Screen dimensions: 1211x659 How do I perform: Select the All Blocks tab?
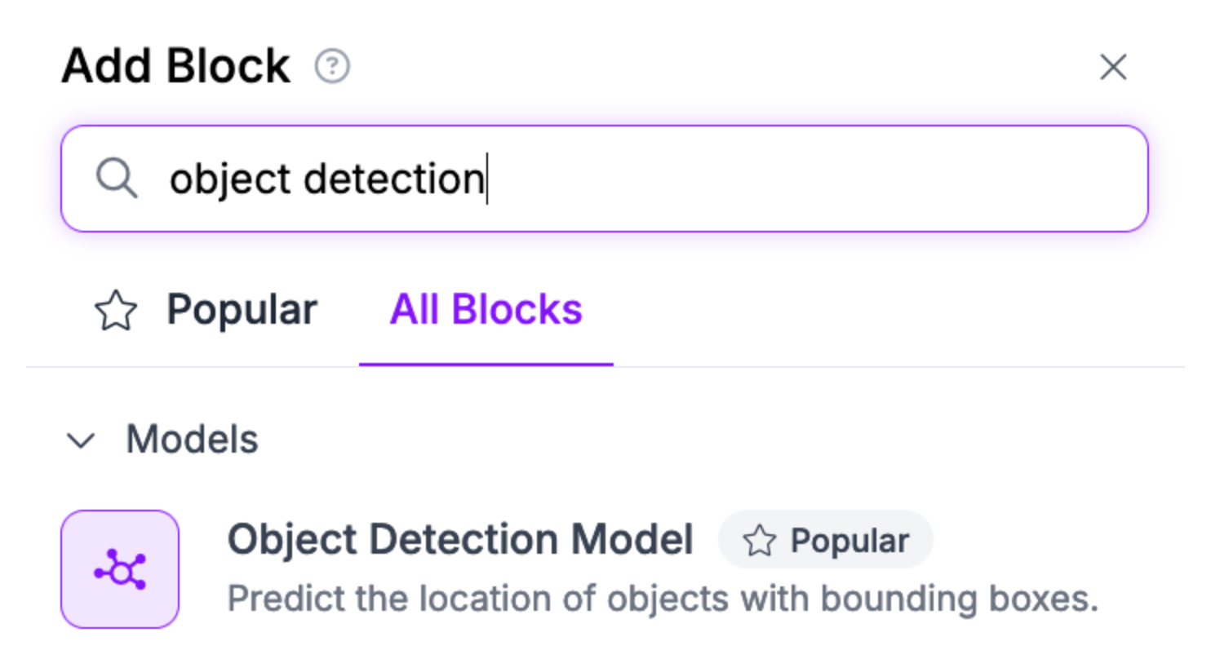click(486, 311)
